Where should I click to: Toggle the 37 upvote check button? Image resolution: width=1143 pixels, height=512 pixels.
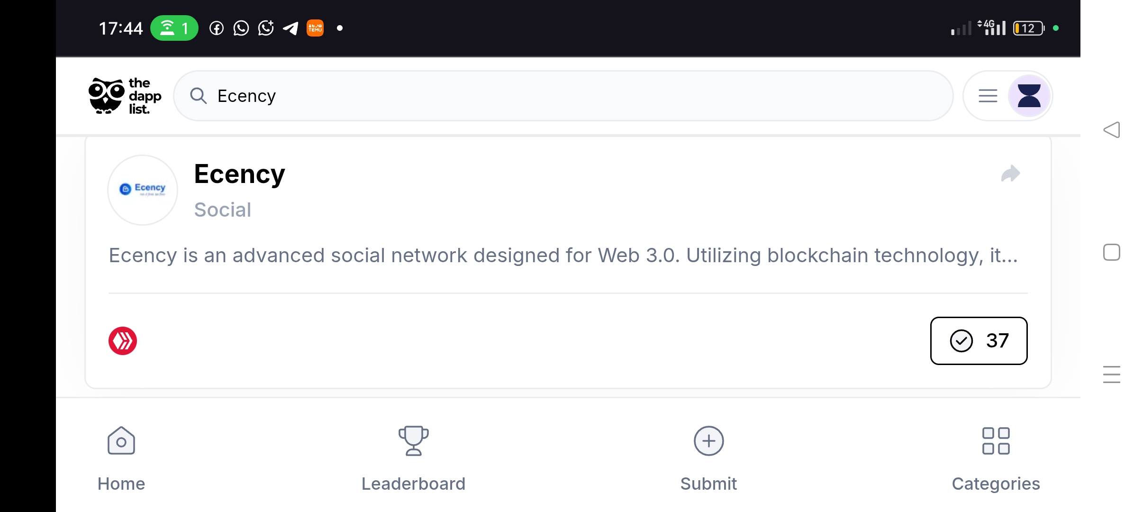[x=979, y=341]
